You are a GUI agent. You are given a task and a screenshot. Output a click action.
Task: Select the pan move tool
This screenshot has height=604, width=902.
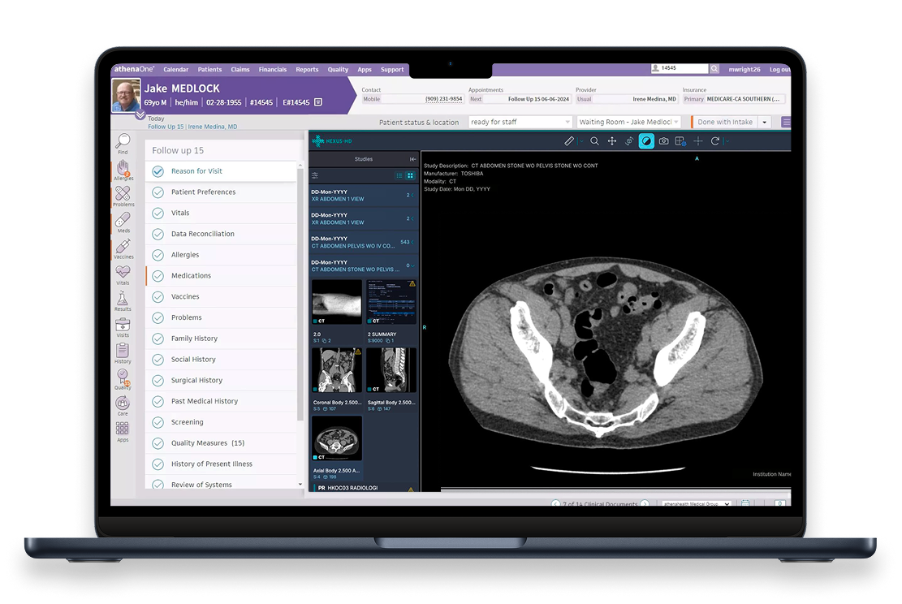[612, 141]
